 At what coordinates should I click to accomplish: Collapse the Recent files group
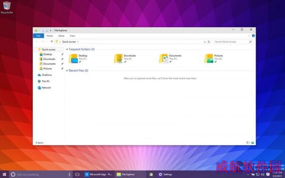(67, 71)
